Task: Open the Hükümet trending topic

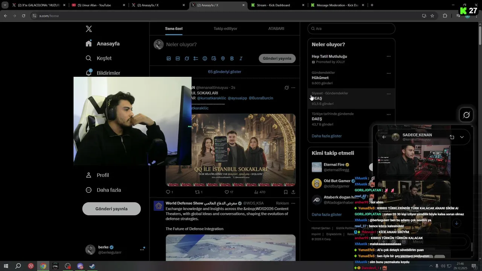Action: [351, 78]
